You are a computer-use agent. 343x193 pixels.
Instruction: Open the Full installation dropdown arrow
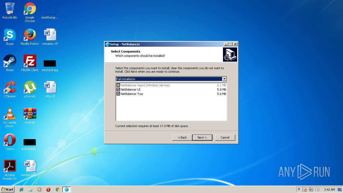[x=224, y=79]
